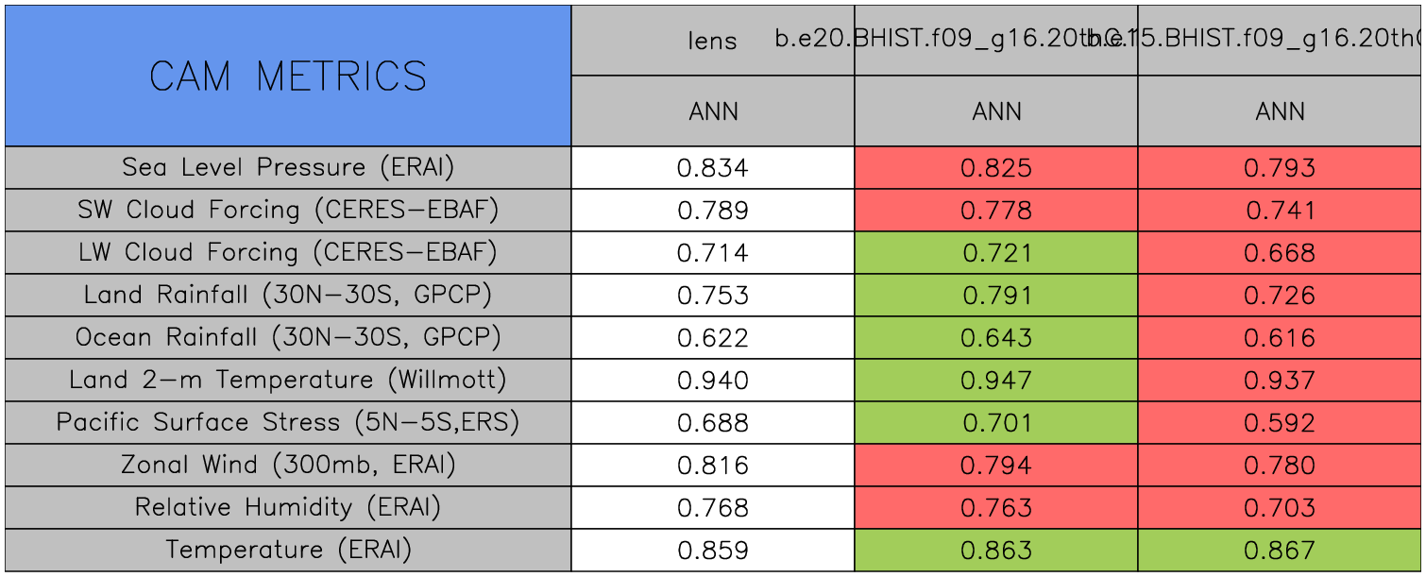The width and height of the screenshot is (1426, 577).
Task: Click the Land 2-m Temperature (Willmott) label
Action: click(x=288, y=380)
